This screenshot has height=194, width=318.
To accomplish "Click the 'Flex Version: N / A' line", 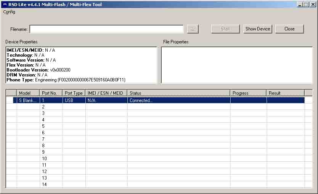I will 26,65.
